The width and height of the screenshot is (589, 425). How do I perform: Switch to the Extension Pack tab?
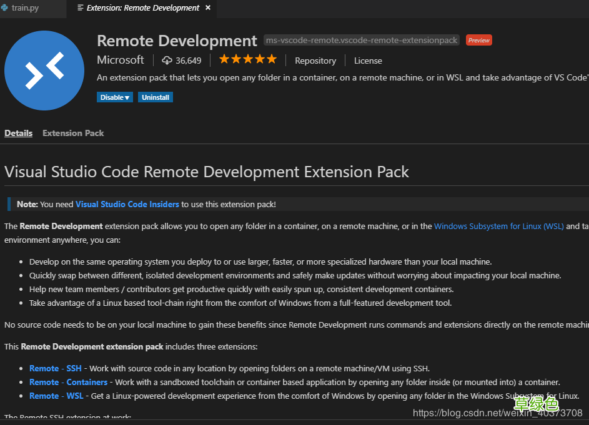72,133
